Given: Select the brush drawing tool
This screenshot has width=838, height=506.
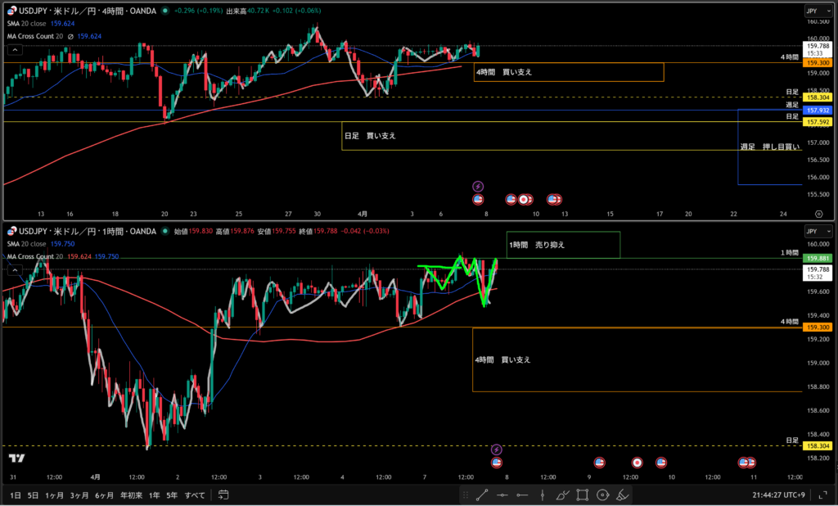Looking at the screenshot, I should tap(562, 495).
